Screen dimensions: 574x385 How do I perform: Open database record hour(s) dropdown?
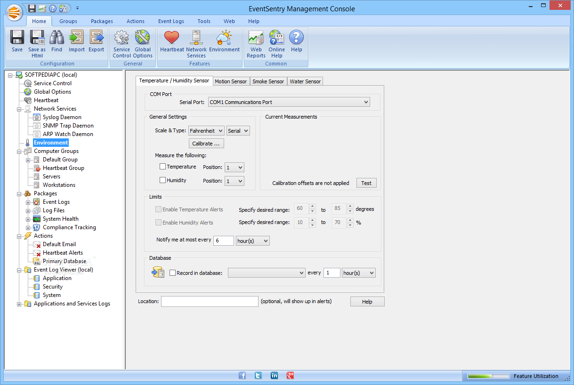click(x=359, y=273)
